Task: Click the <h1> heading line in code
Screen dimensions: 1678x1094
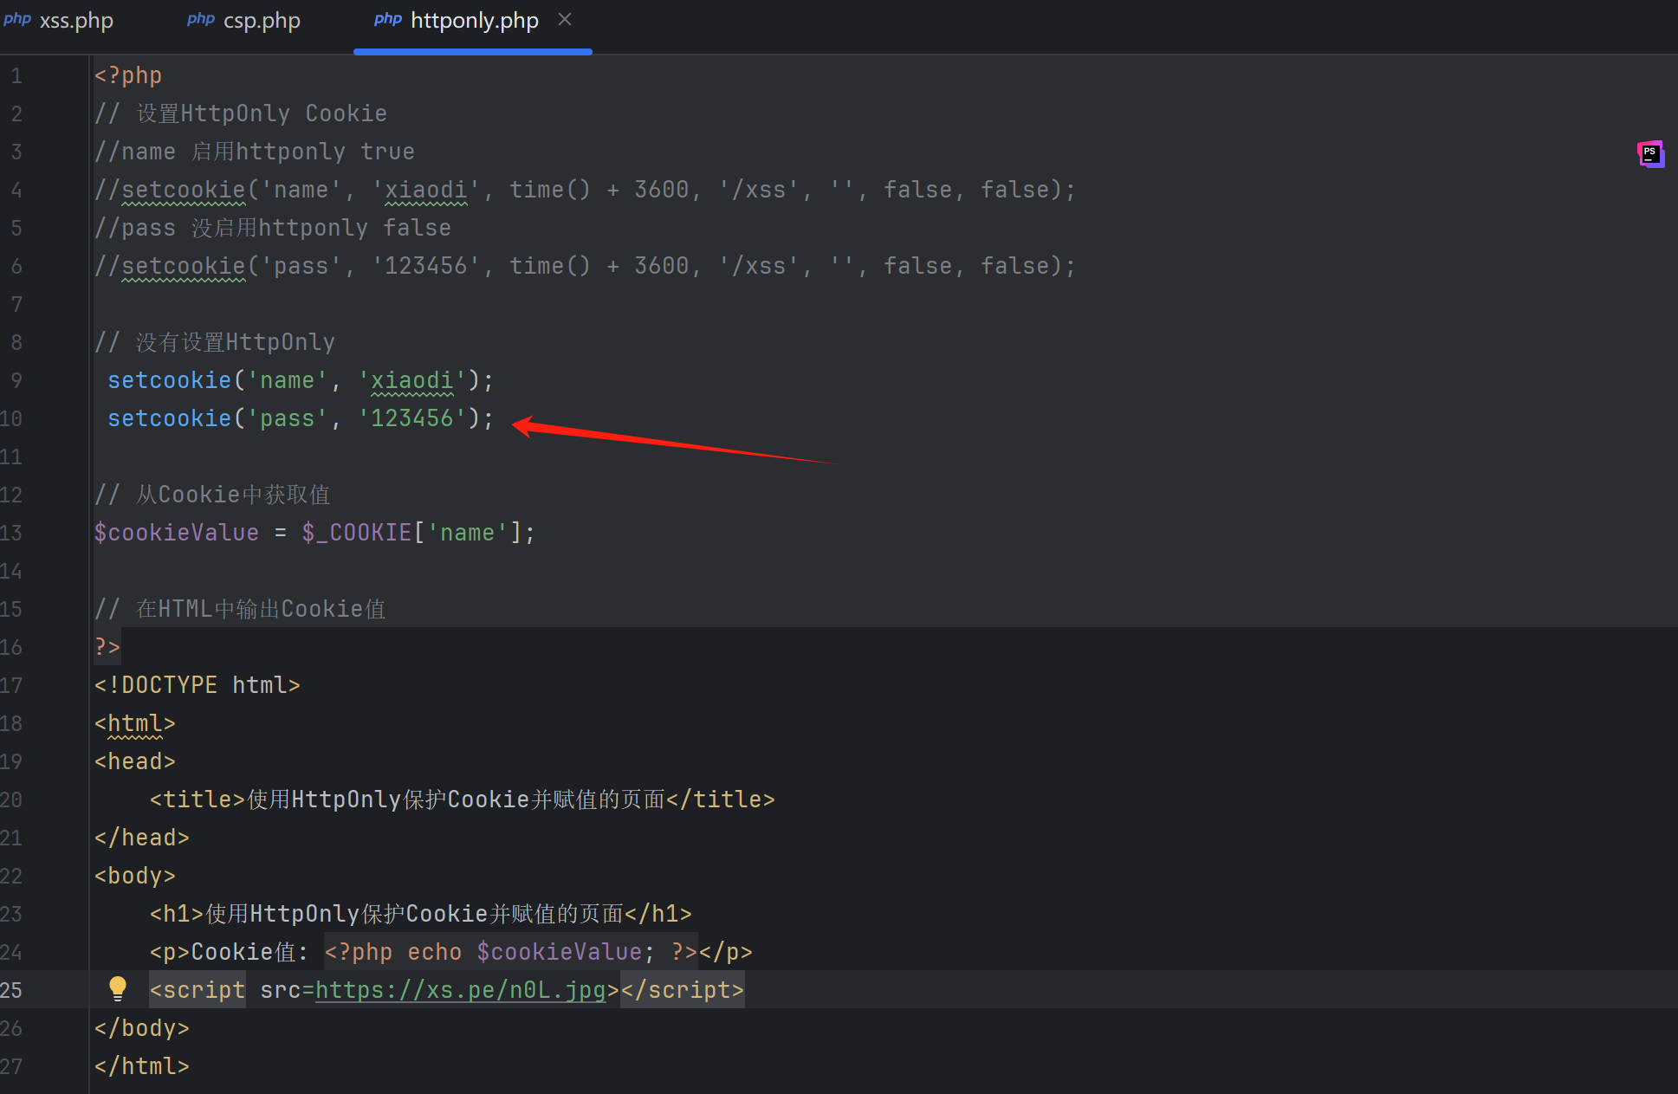Action: pos(420,914)
